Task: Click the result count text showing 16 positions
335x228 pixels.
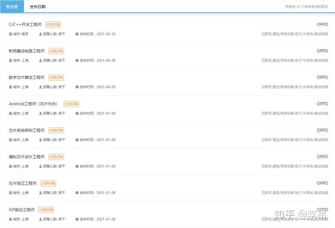Action: coord(307,7)
